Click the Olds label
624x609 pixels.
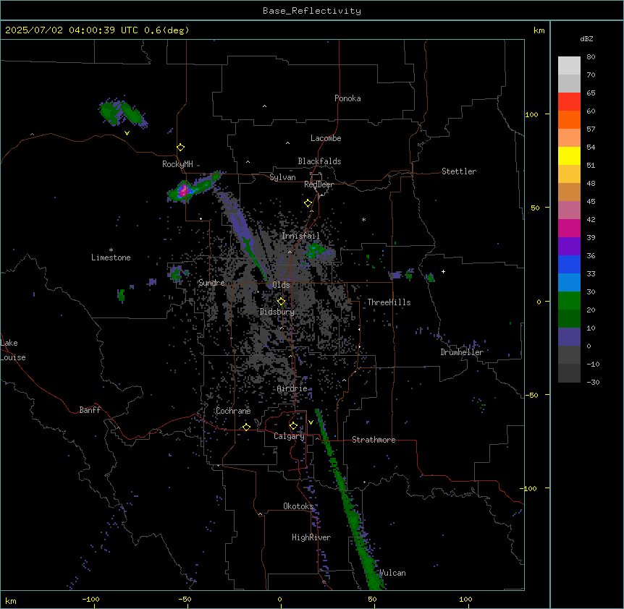click(281, 285)
